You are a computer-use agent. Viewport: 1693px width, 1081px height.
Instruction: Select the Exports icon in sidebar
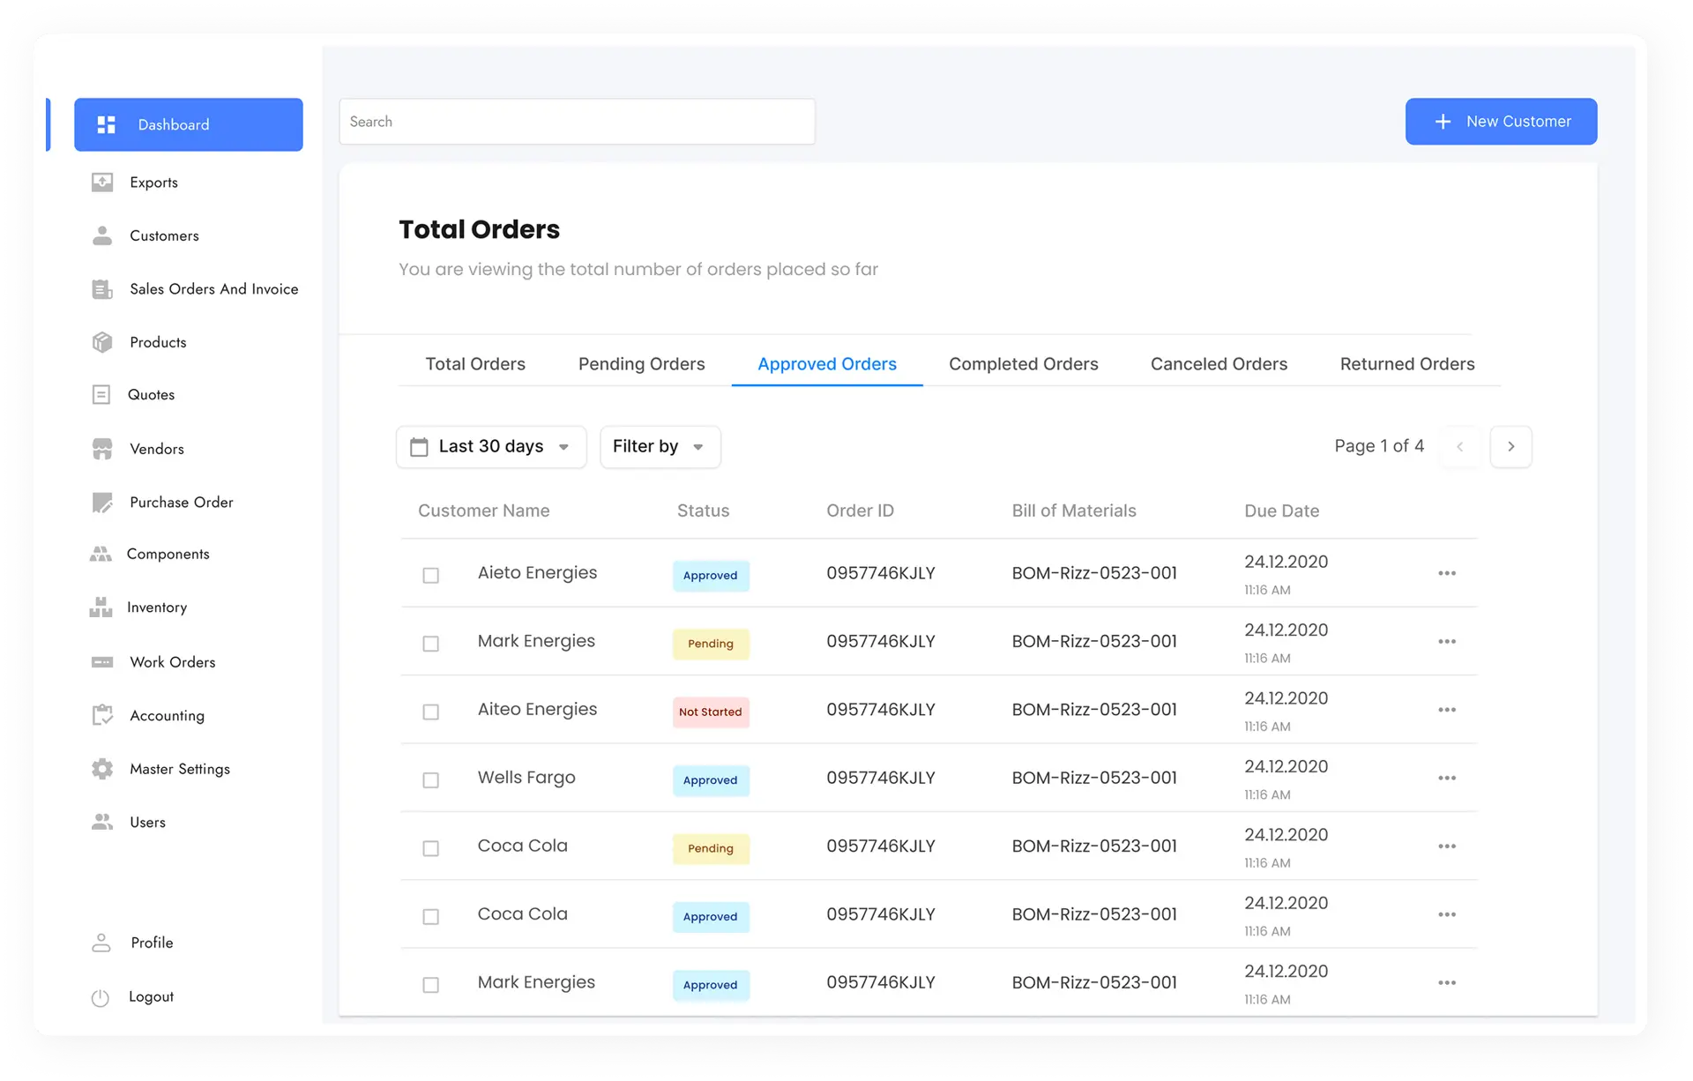(101, 182)
